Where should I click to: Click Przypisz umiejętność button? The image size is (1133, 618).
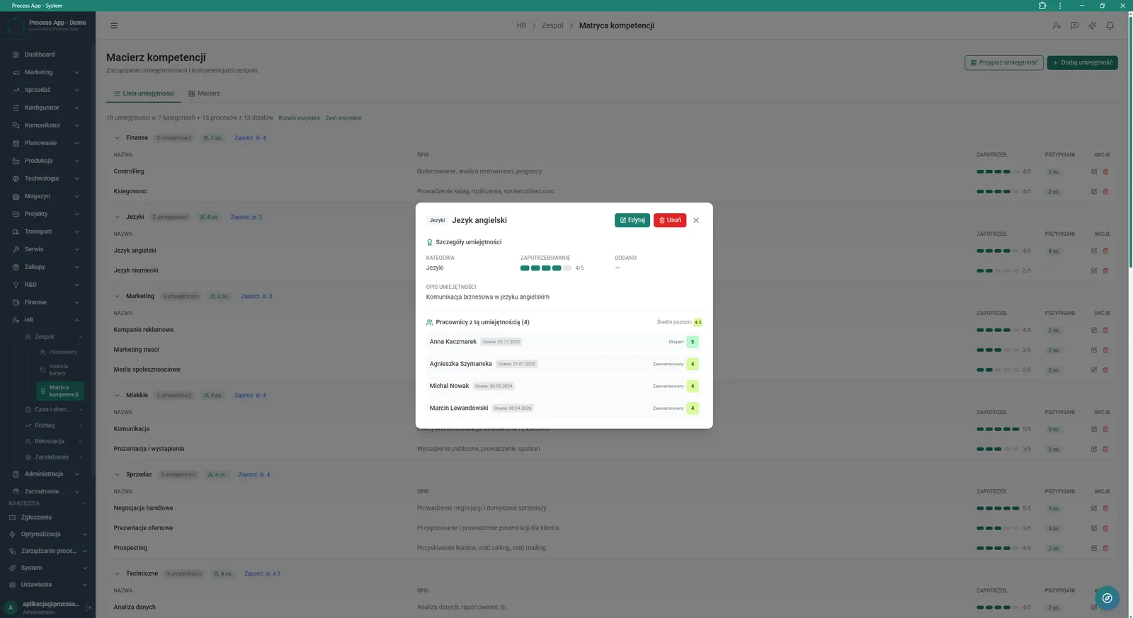pyautogui.click(x=1003, y=62)
